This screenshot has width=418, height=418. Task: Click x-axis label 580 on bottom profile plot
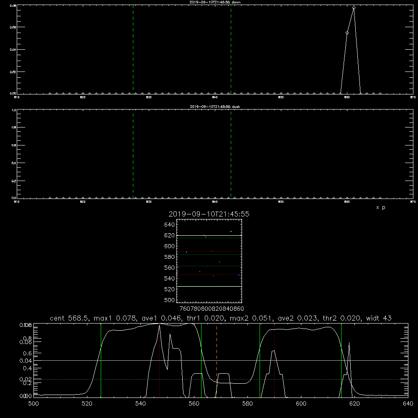click(247, 404)
